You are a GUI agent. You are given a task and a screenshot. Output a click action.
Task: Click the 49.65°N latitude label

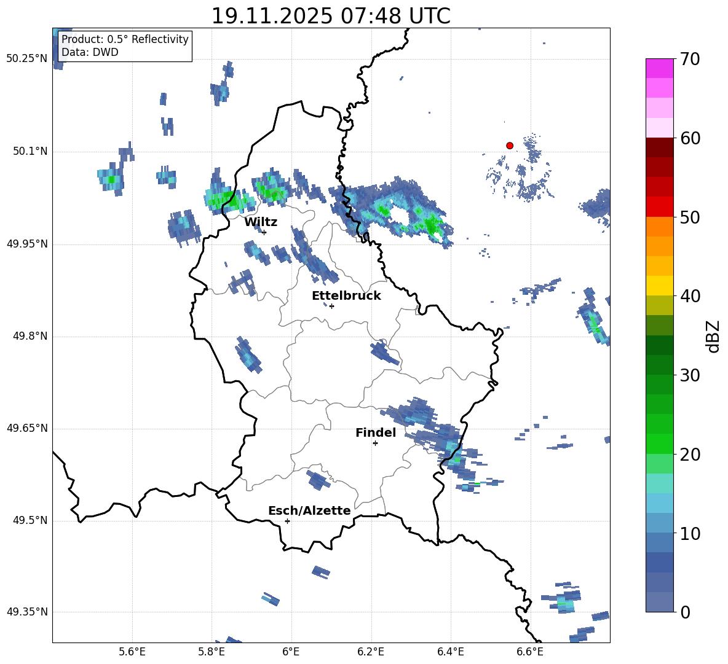27,428
